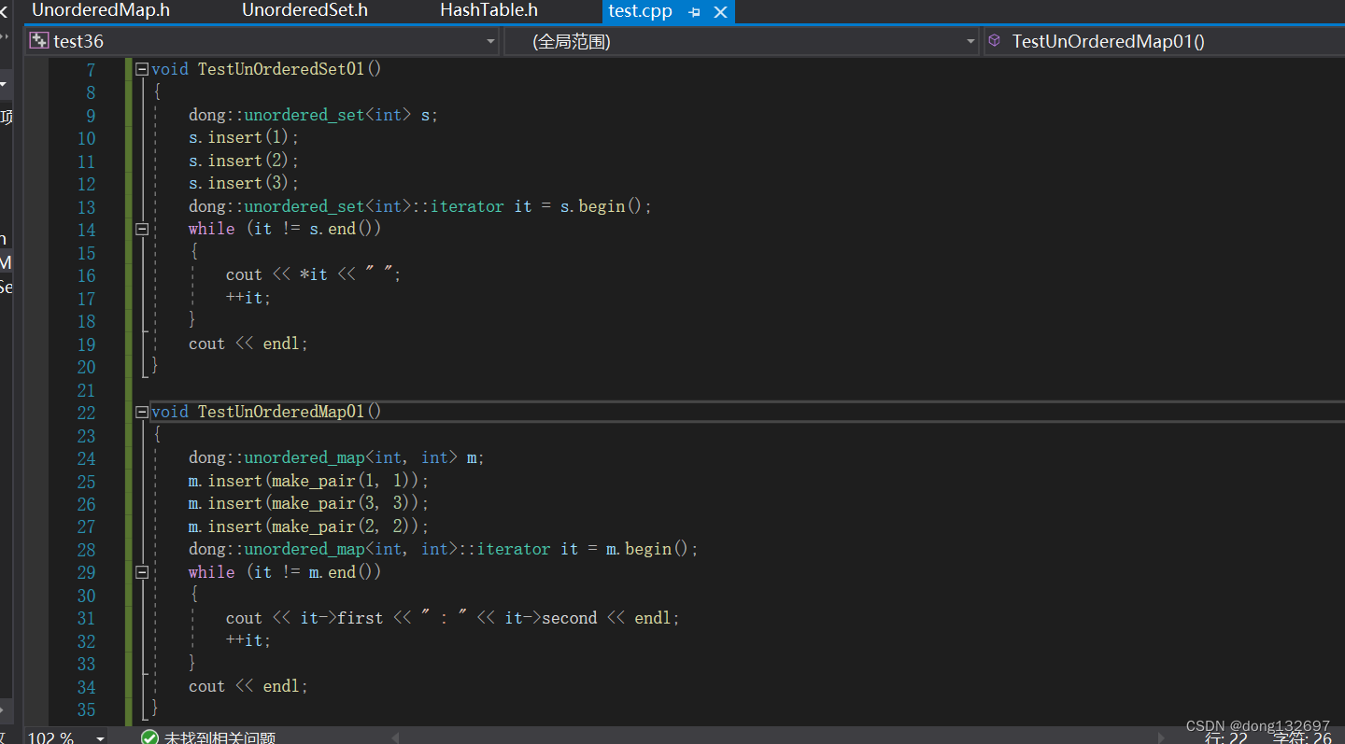Click m.end() in the line 29 condition
The height and width of the screenshot is (744, 1345).
coord(341,572)
